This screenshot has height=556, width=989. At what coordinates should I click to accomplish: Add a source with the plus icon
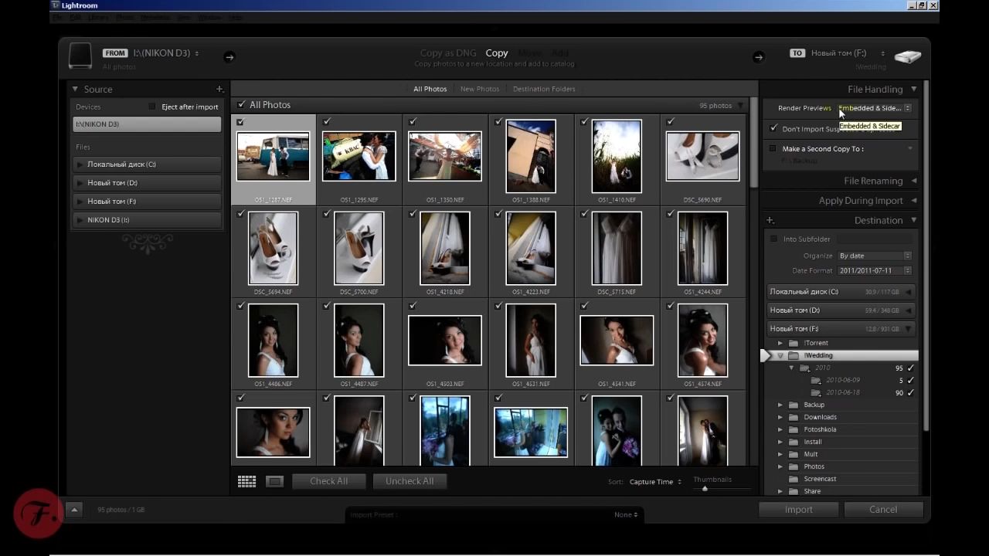tap(219, 90)
